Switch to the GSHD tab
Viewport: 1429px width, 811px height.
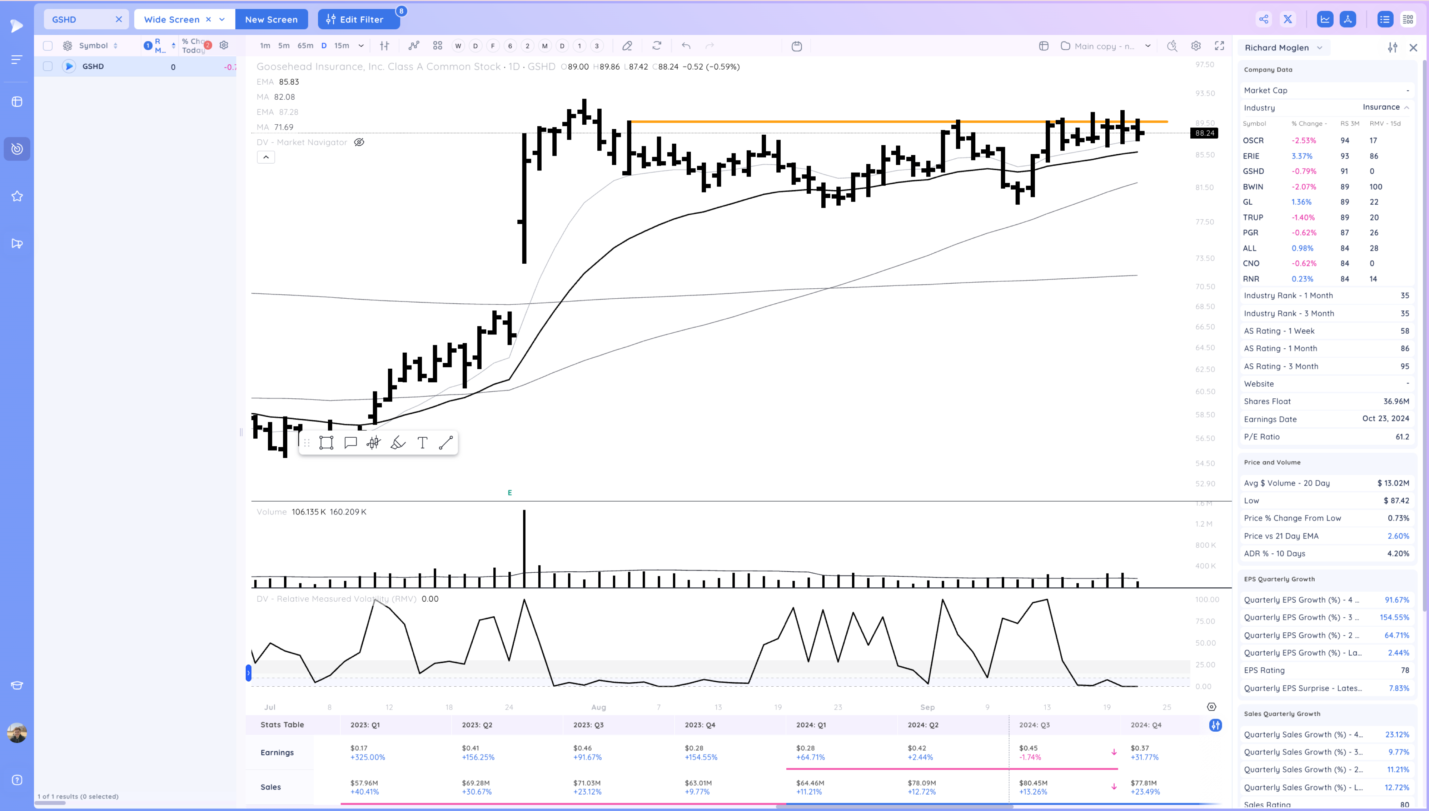65,20
